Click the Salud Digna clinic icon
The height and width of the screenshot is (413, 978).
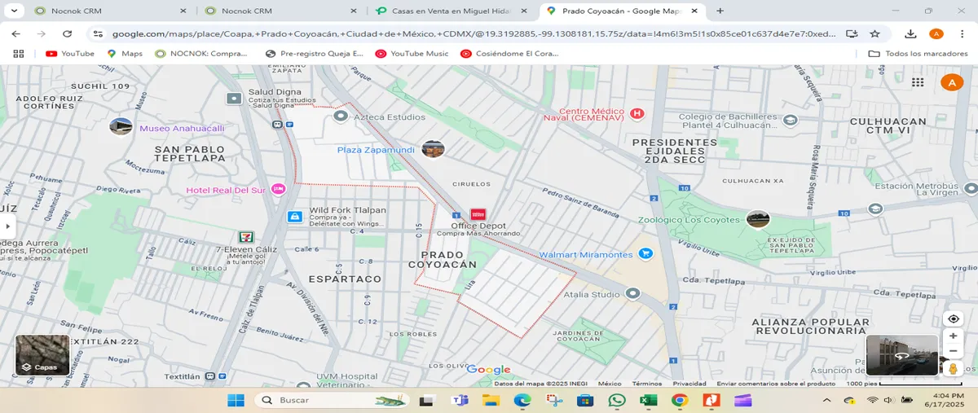(x=234, y=99)
